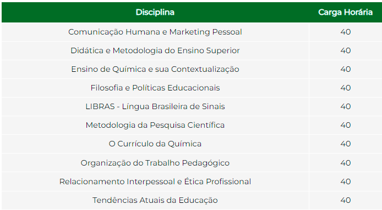382x210 pixels.
Task: Click the 40 value beside Metodologia da Pesquisa
Action: click(346, 125)
